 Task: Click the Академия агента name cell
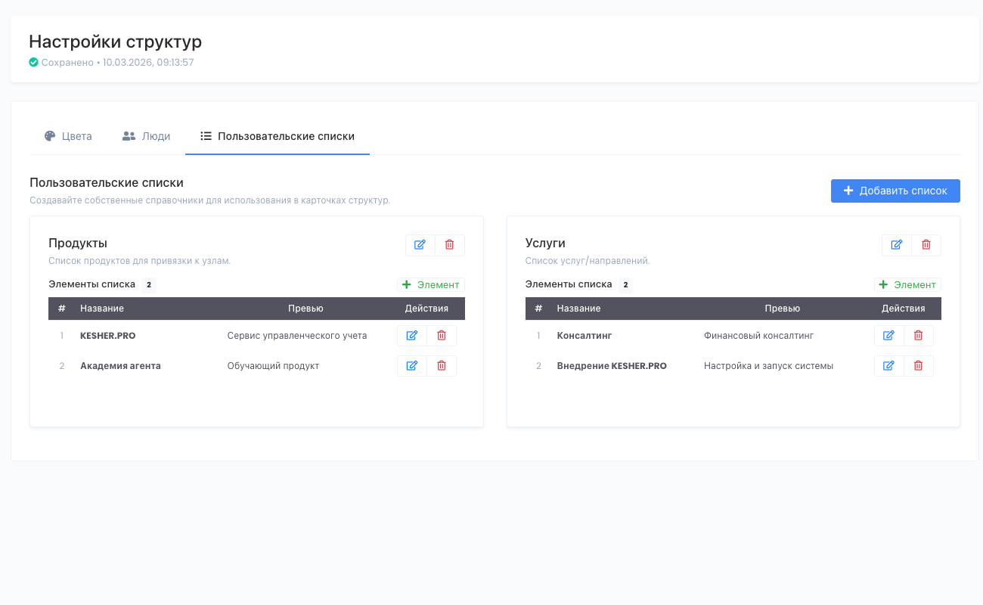(x=120, y=365)
